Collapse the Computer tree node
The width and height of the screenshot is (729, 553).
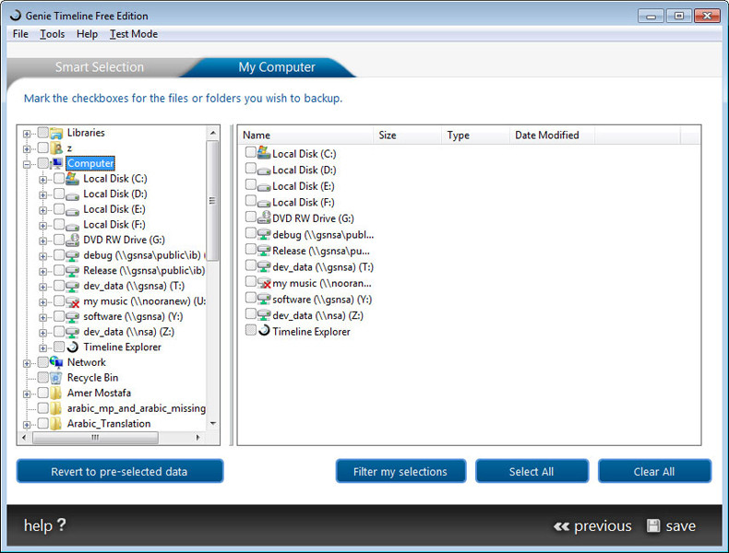[x=27, y=164]
